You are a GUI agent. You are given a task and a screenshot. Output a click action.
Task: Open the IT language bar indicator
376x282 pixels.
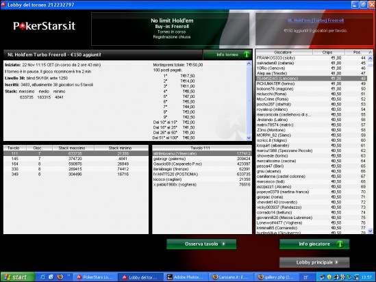tap(305, 277)
